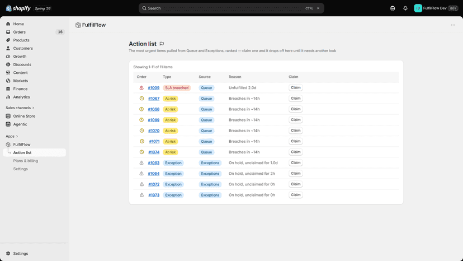Open order #1074 link
Viewport: 463px width, 261px height.
point(154,152)
